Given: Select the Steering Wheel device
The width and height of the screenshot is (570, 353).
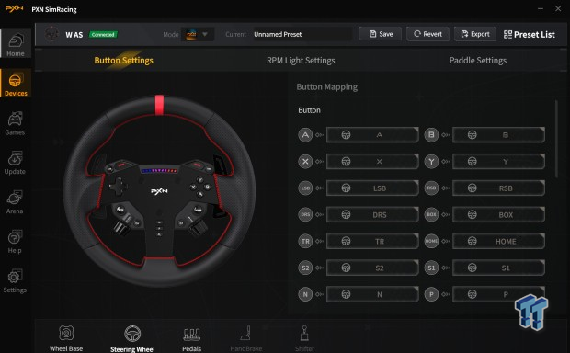Looking at the screenshot, I should [x=132, y=338].
